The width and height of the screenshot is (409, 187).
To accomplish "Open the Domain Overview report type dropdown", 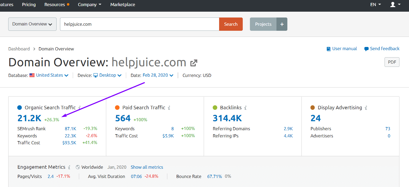I will tap(32, 24).
